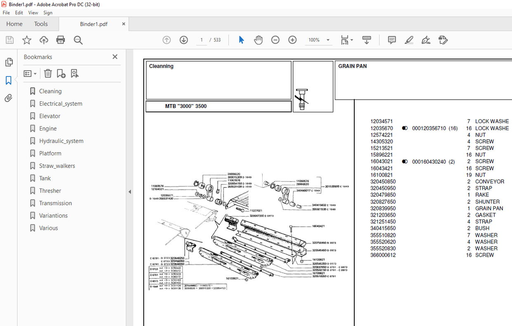Image resolution: width=512 pixels, height=326 pixels.
Task: Switch to the Home tab
Action: click(x=14, y=24)
